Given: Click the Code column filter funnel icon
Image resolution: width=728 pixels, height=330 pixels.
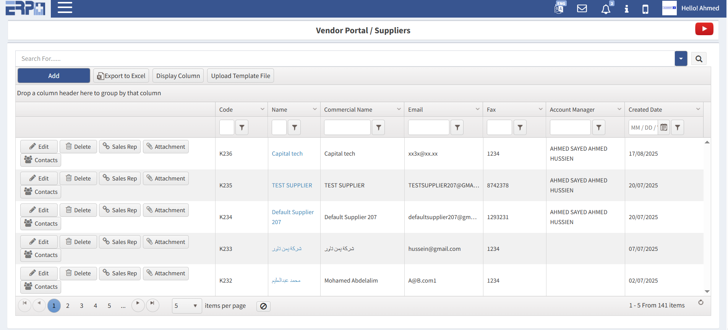Looking at the screenshot, I should point(242,128).
